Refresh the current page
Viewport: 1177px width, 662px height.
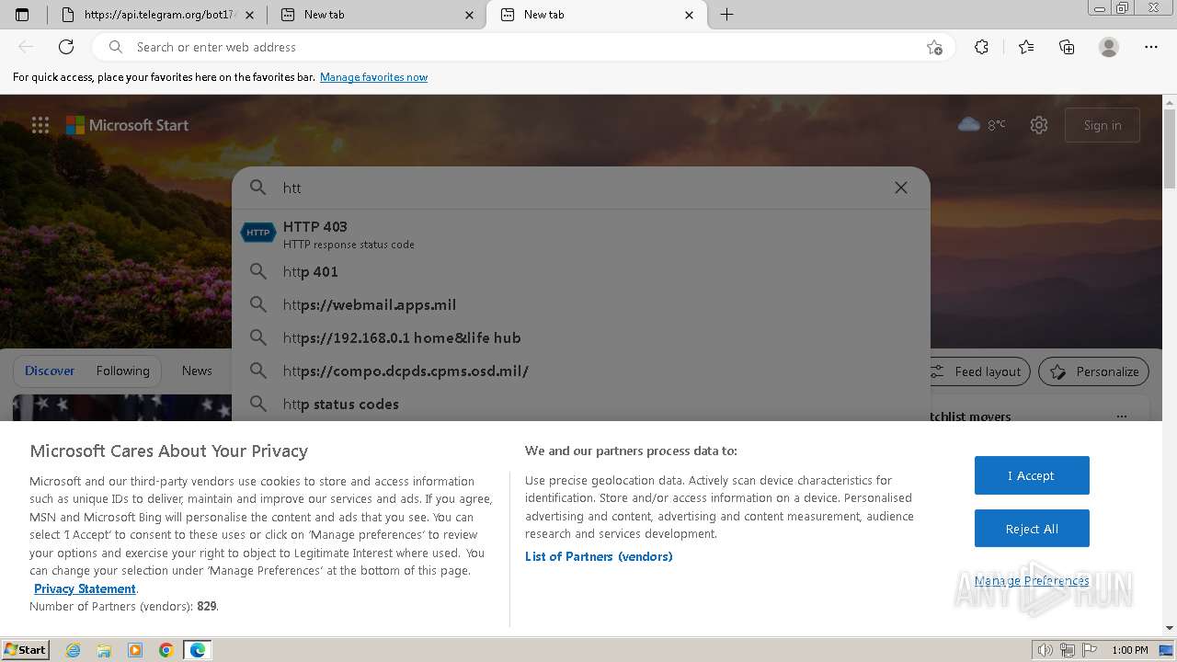pyautogui.click(x=66, y=47)
